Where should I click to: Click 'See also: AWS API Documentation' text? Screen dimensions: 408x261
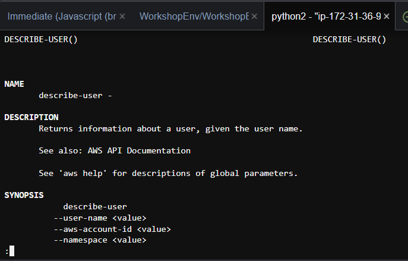point(115,150)
